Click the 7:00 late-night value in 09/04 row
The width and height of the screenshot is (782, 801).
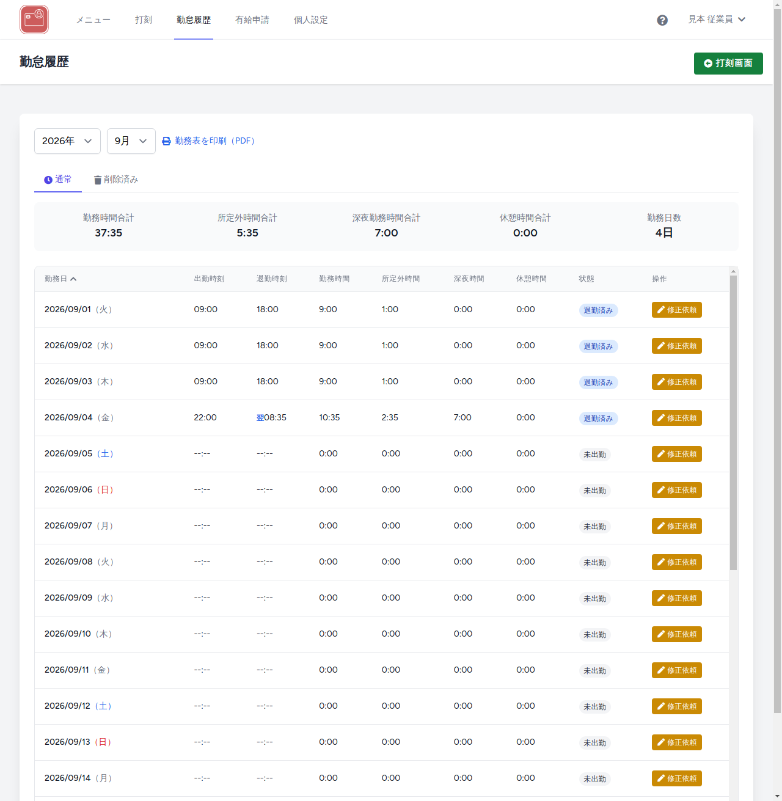point(462,418)
